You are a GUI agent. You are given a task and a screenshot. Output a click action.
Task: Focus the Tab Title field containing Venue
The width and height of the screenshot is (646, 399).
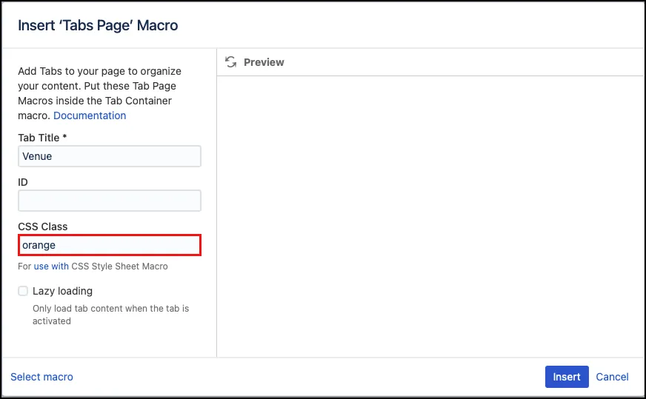pyautogui.click(x=110, y=156)
